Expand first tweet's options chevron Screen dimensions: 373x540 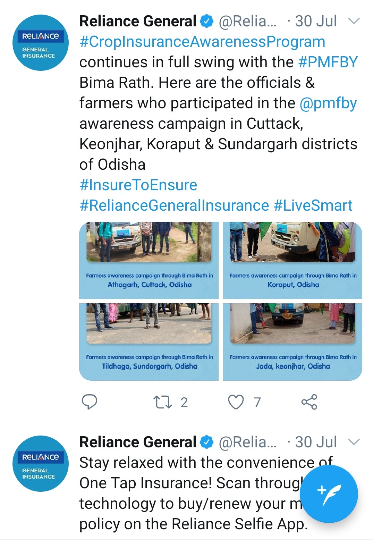(x=354, y=21)
